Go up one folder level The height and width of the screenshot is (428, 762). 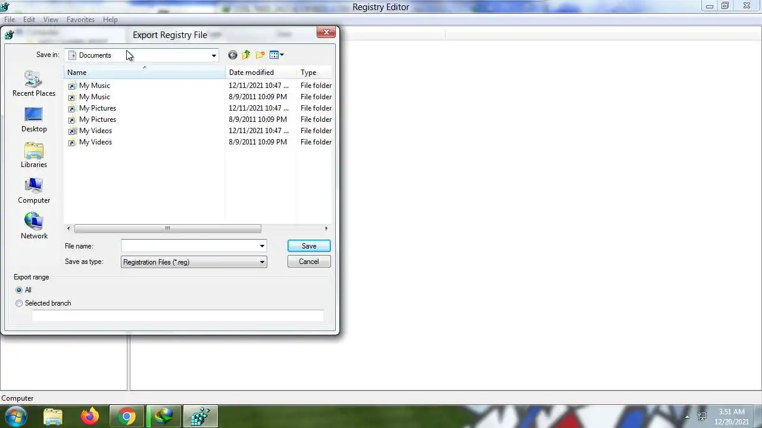(246, 55)
